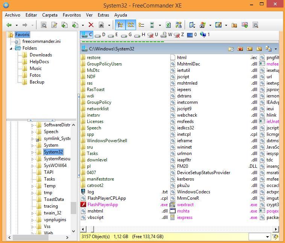The image size is (285, 243).
Task: Open the Ayuda menu
Action: pyautogui.click(x=121, y=15)
